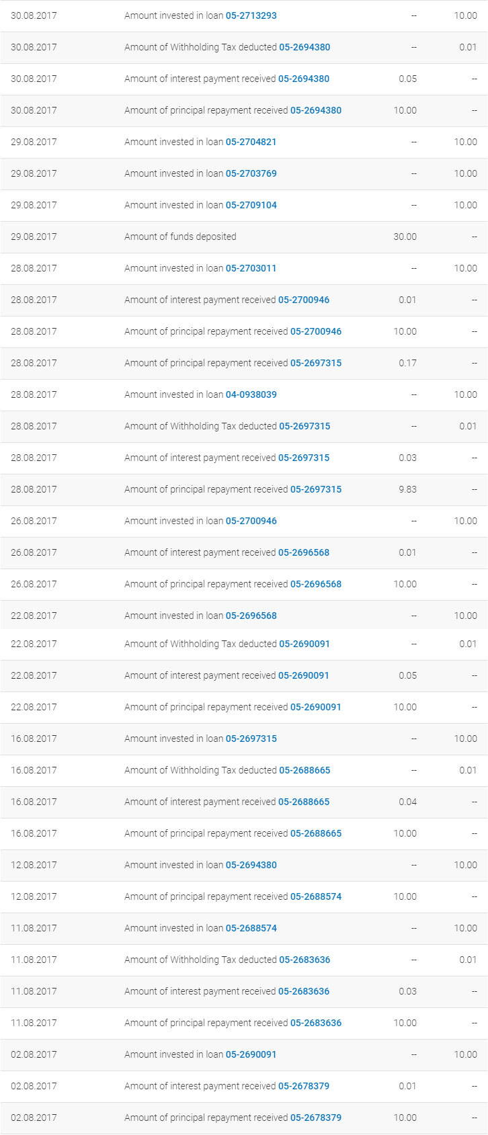Click loan 04-0938039 link
The height and width of the screenshot is (1135, 488).
(251, 394)
